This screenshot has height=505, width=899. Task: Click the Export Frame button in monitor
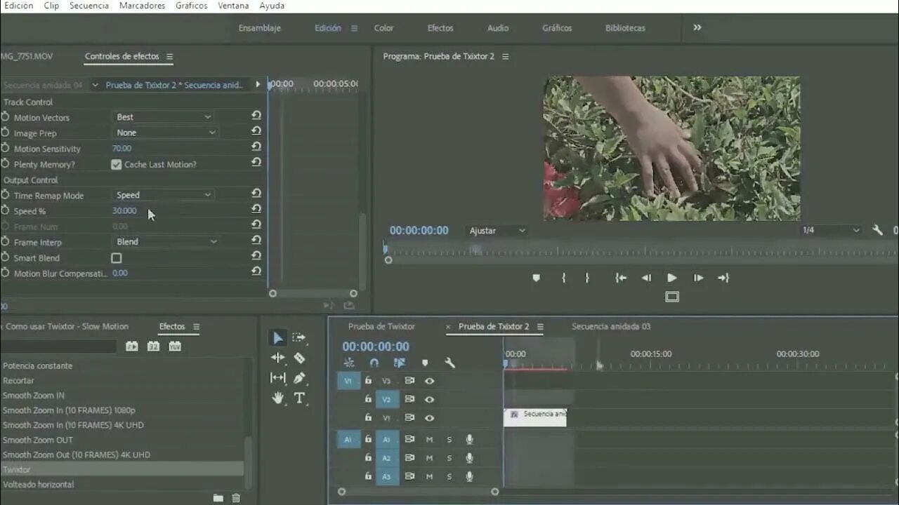coord(672,297)
